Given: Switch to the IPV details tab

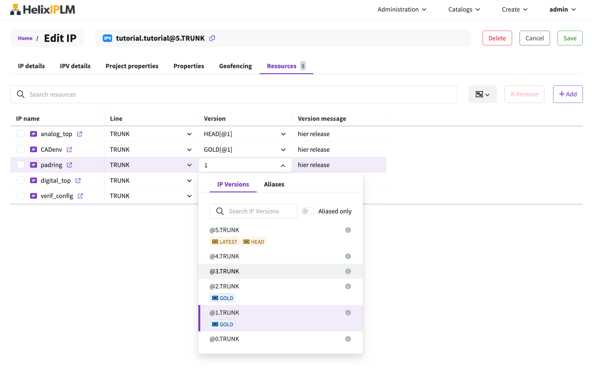Looking at the screenshot, I should 75,66.
